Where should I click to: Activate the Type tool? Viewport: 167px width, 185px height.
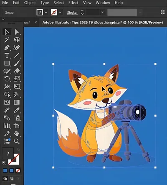tap(7, 56)
